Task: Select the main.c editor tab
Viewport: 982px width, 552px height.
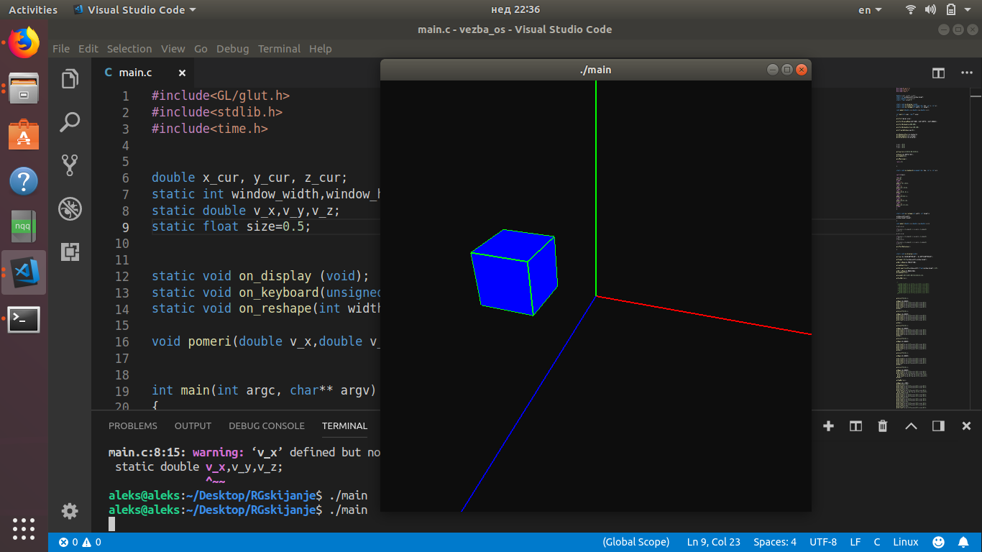Action: tap(143, 73)
